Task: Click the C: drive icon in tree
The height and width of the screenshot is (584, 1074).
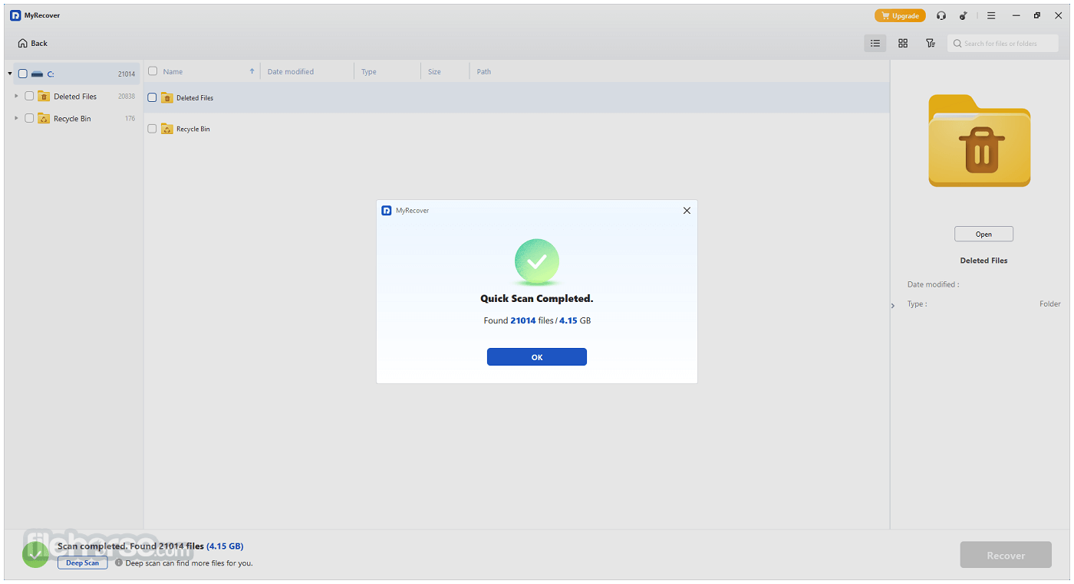Action: pos(37,74)
